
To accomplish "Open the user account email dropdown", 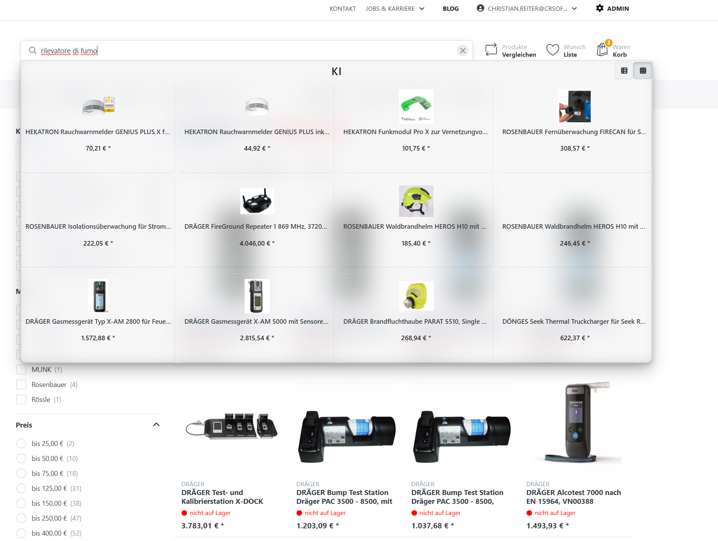I will [527, 8].
